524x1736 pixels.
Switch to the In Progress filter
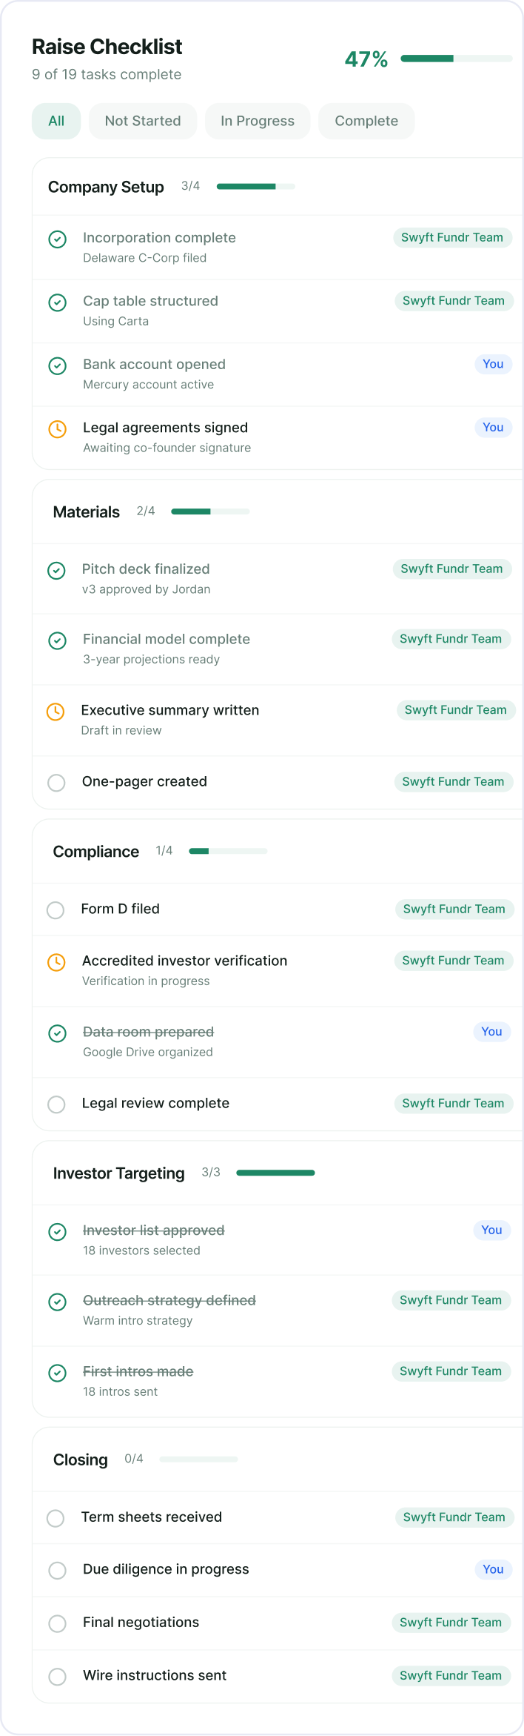[258, 121]
